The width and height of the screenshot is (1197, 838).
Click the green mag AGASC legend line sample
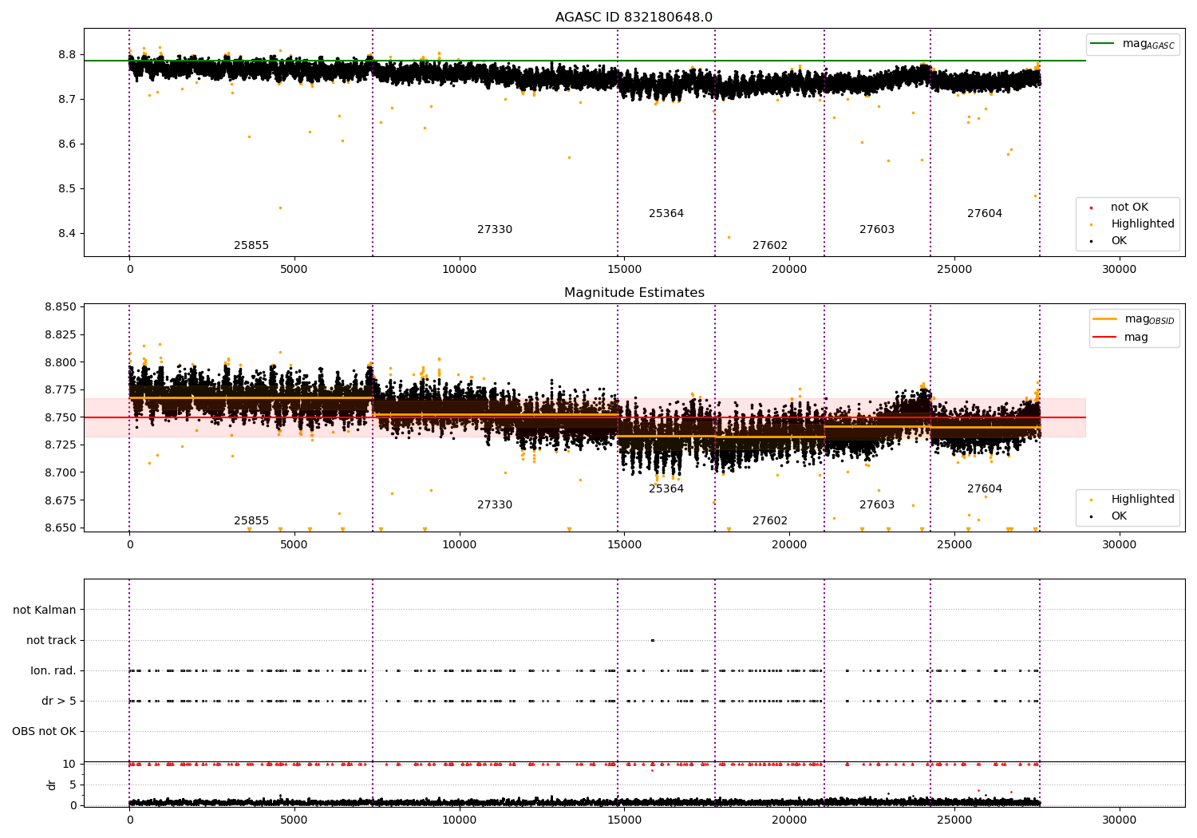pos(1103,44)
